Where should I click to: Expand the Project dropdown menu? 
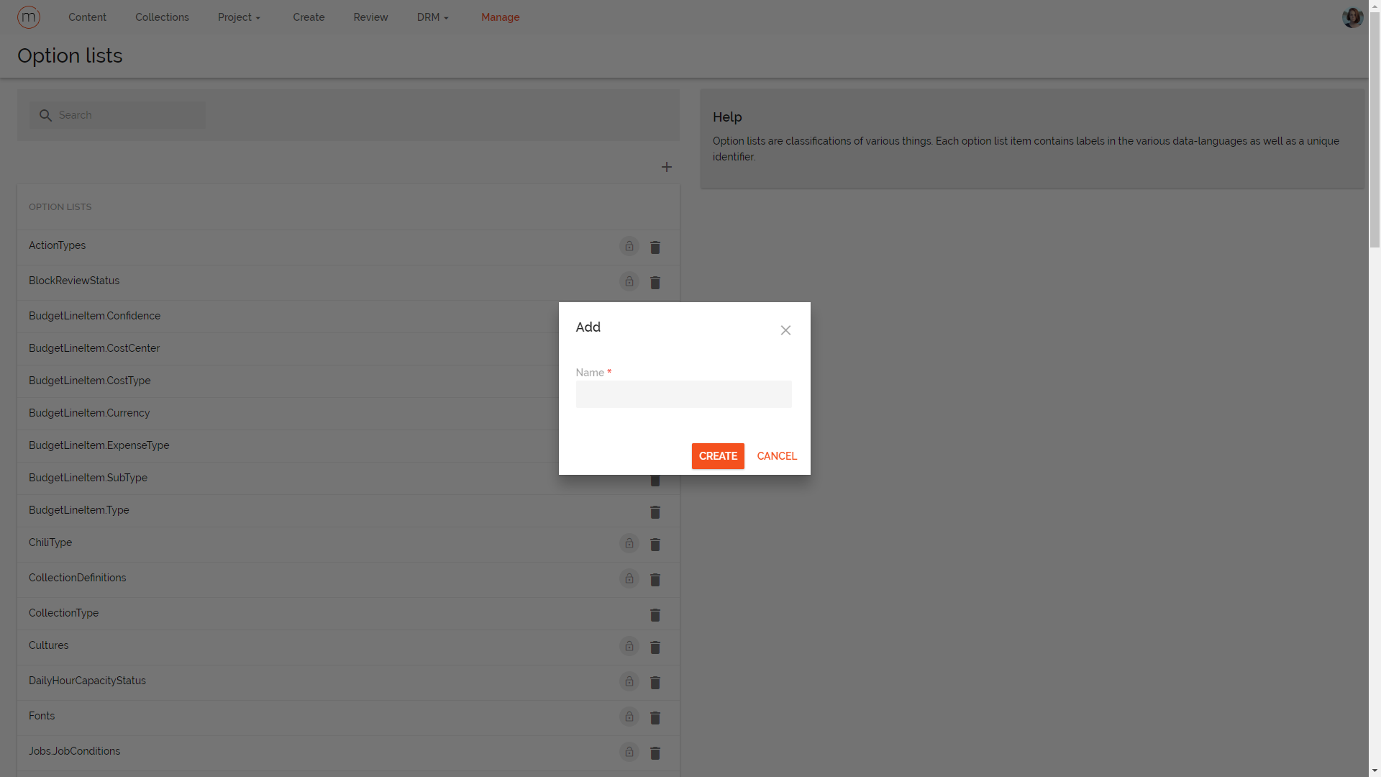tap(239, 17)
